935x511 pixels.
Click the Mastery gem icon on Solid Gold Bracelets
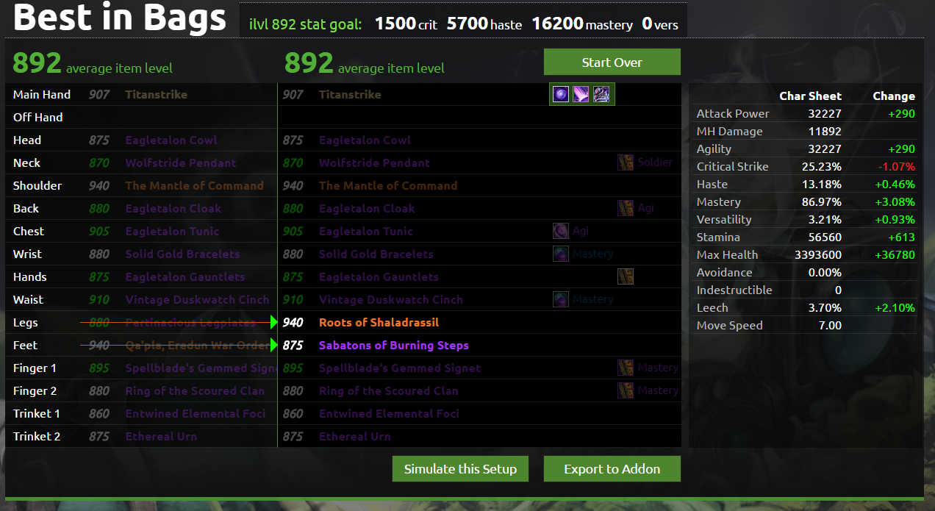tap(561, 254)
